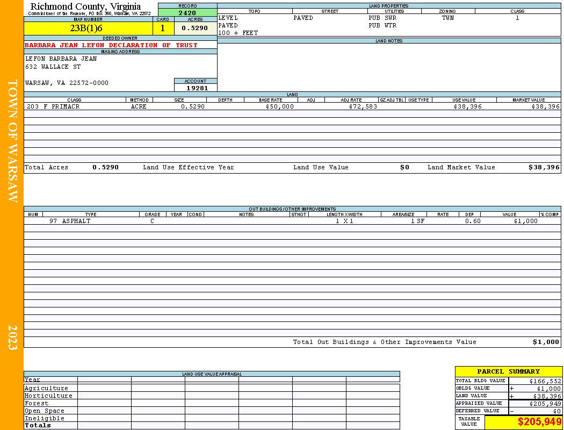Select the 2023 year on sidebar
This screenshot has height=430, width=564.
pyautogui.click(x=12, y=338)
